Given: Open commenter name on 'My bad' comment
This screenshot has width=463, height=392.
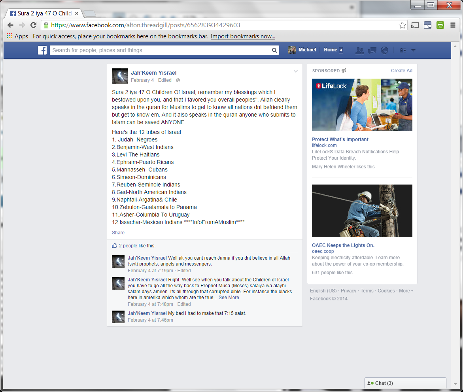Looking at the screenshot, I should (147, 313).
